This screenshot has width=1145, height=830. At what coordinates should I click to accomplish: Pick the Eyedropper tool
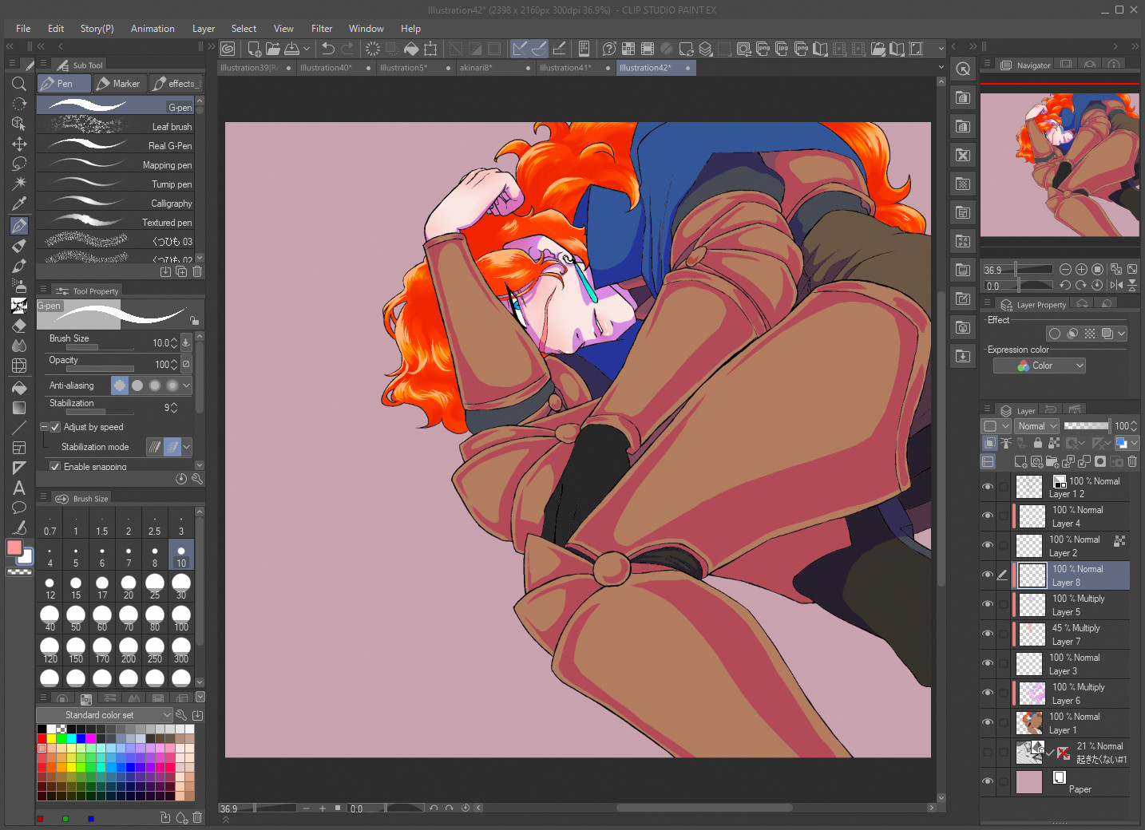coord(19,204)
